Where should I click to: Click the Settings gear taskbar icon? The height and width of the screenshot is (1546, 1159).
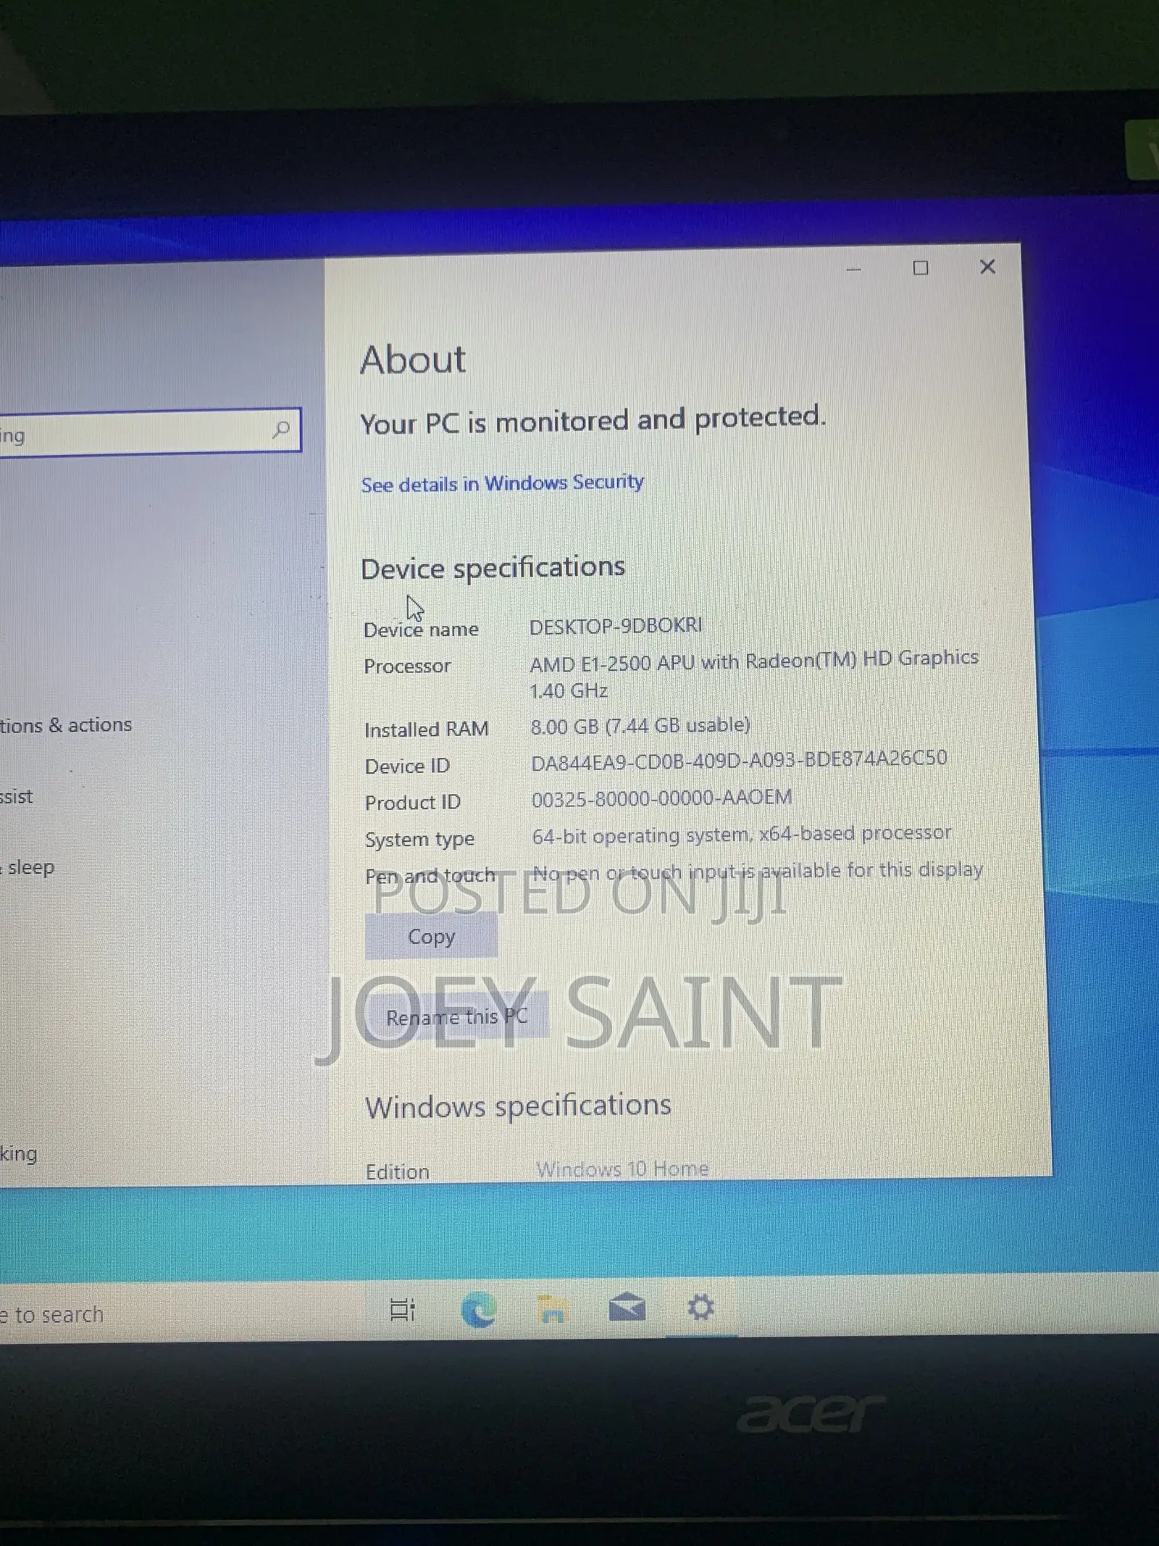(700, 1308)
